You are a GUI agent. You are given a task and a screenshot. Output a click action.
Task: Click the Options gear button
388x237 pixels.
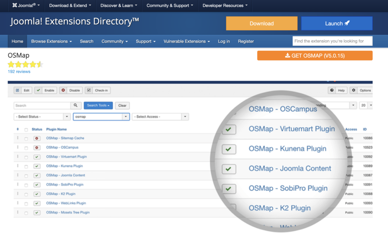[x=362, y=90]
